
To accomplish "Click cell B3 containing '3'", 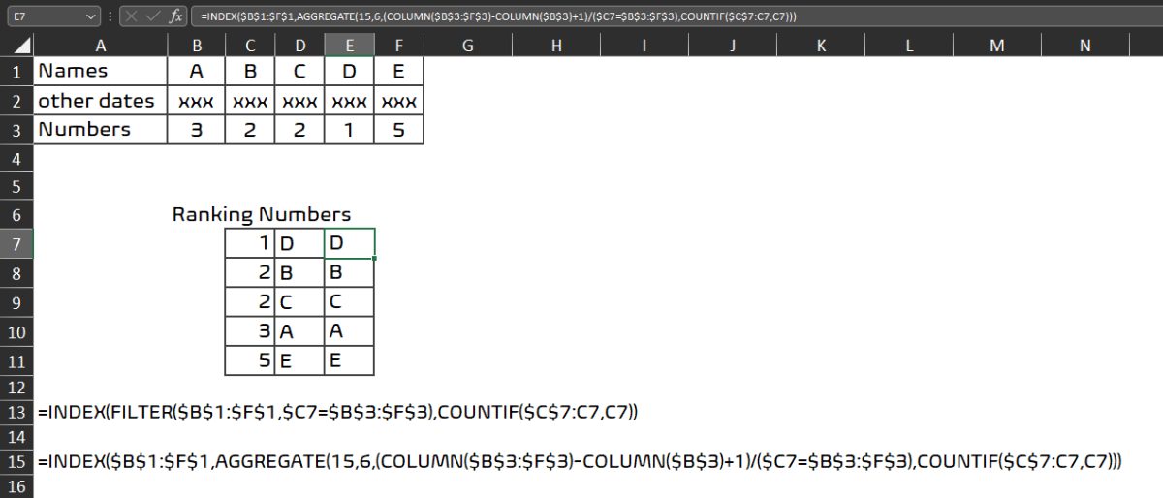I will (197, 129).
